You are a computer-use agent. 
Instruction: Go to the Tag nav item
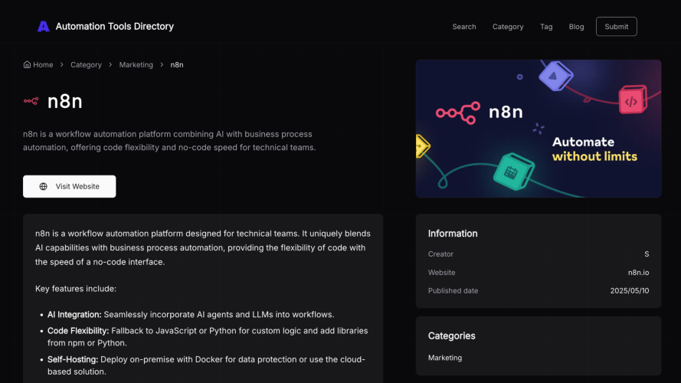click(546, 27)
